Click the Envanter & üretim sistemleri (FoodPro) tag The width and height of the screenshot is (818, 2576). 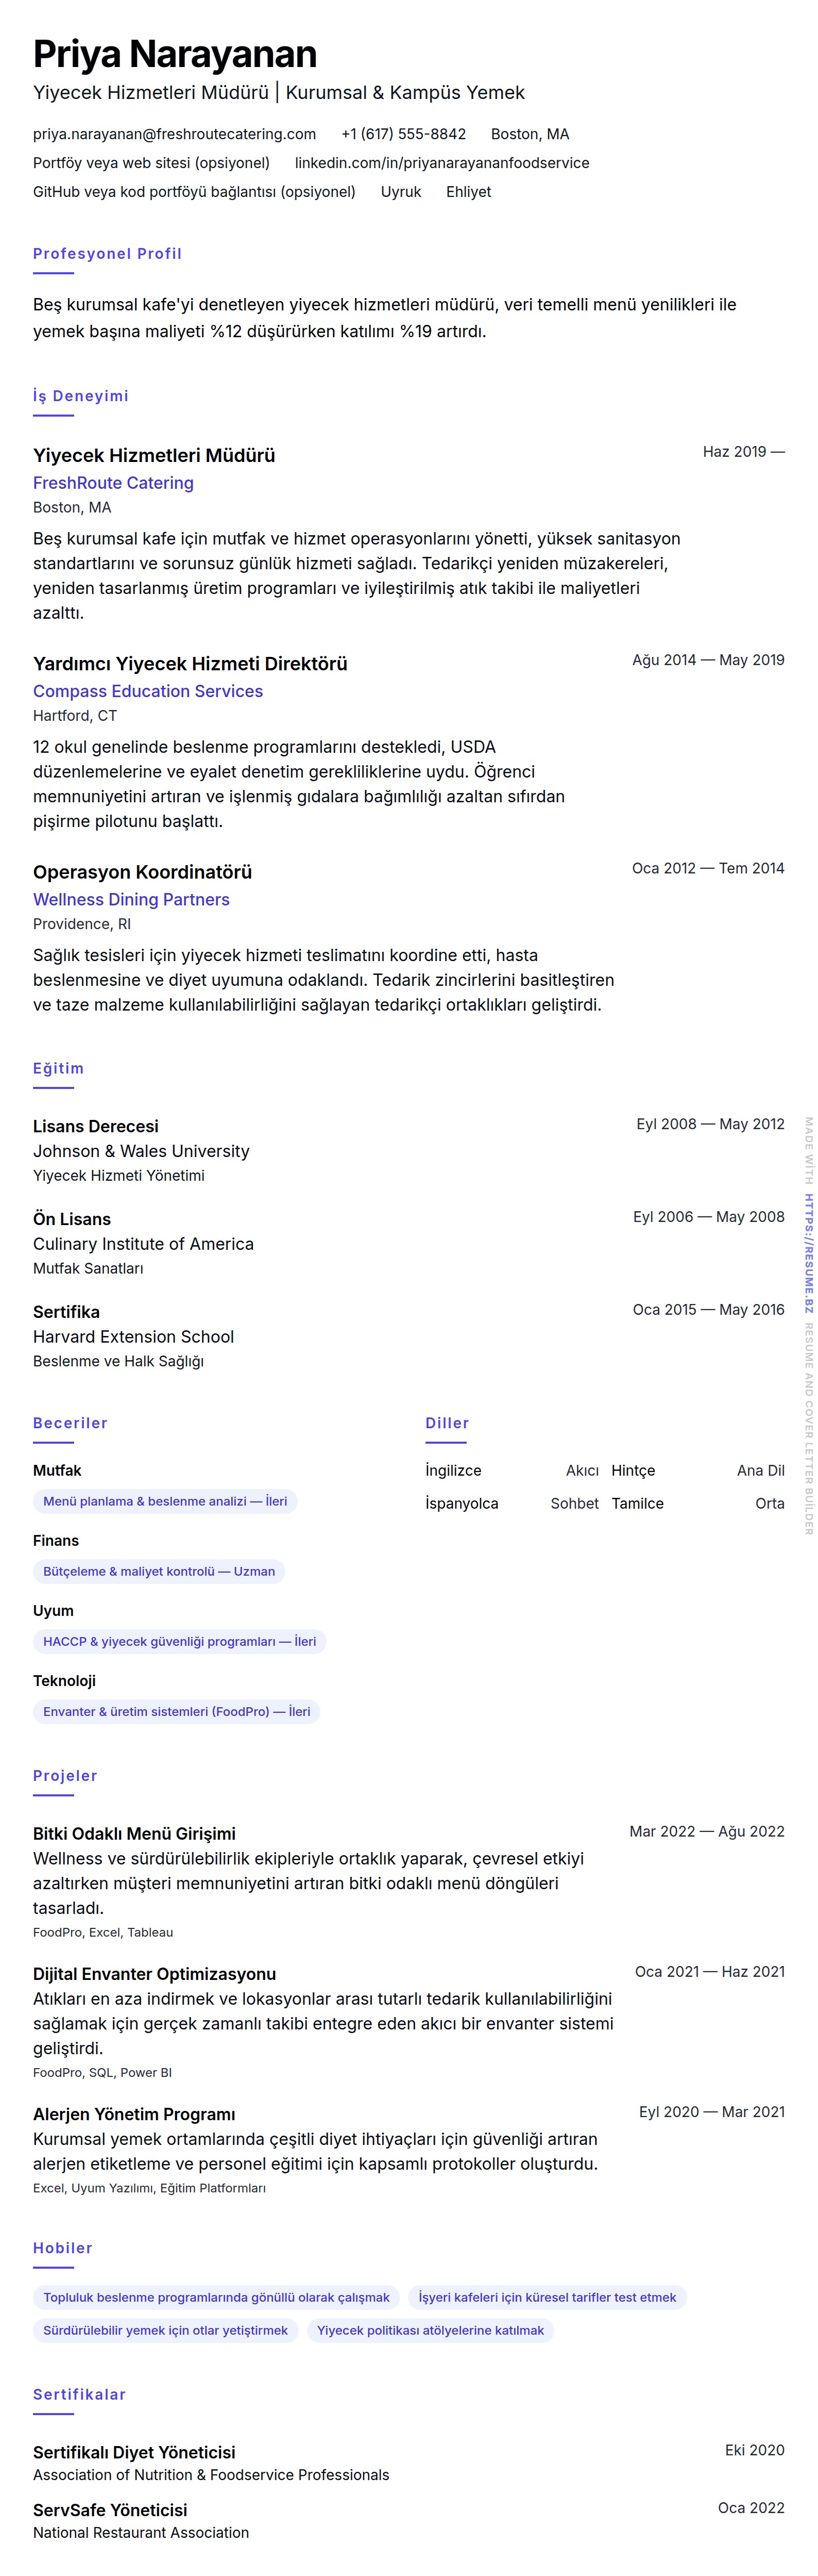(176, 1711)
